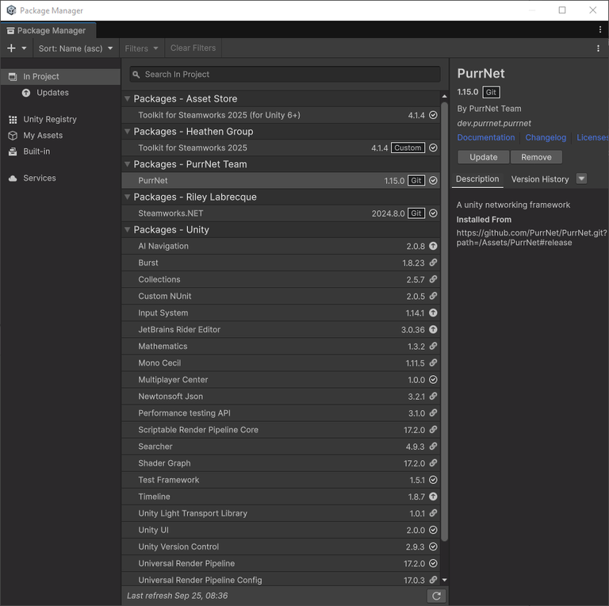Image resolution: width=609 pixels, height=606 pixels.
Task: Open add package dropdown arrow
Action: [x=24, y=48]
